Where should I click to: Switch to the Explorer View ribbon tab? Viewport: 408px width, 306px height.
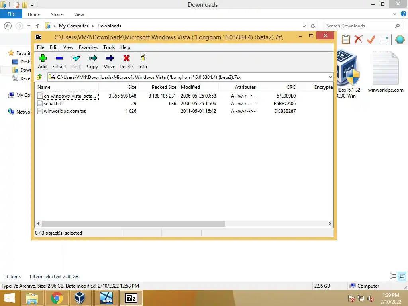coord(79,14)
